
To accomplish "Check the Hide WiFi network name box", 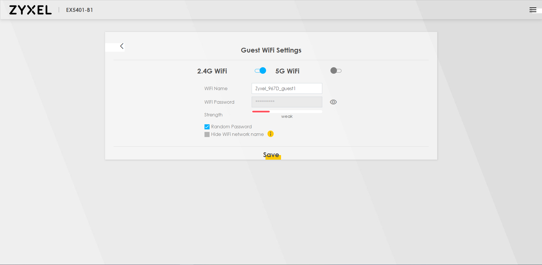I will click(207, 134).
